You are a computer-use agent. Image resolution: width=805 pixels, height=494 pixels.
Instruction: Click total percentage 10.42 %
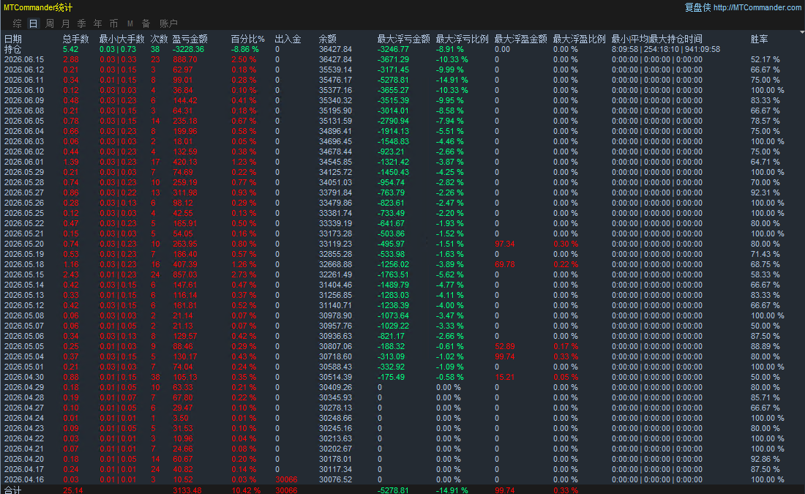click(x=245, y=490)
